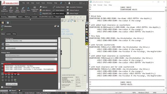Select the Sheet1 tab
Image resolution: width=167 pixels, height=94 pixels.
click(x=13, y=91)
